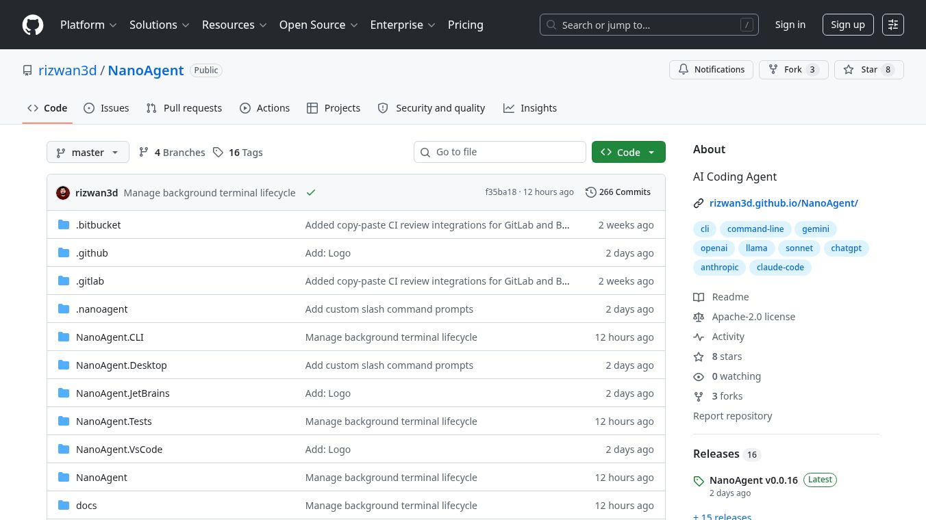
Task: Click the Readme book icon
Action: 699,297
